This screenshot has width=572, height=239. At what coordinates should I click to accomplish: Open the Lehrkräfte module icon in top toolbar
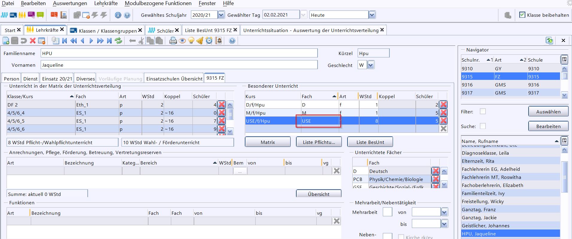pyautogui.click(x=22, y=15)
